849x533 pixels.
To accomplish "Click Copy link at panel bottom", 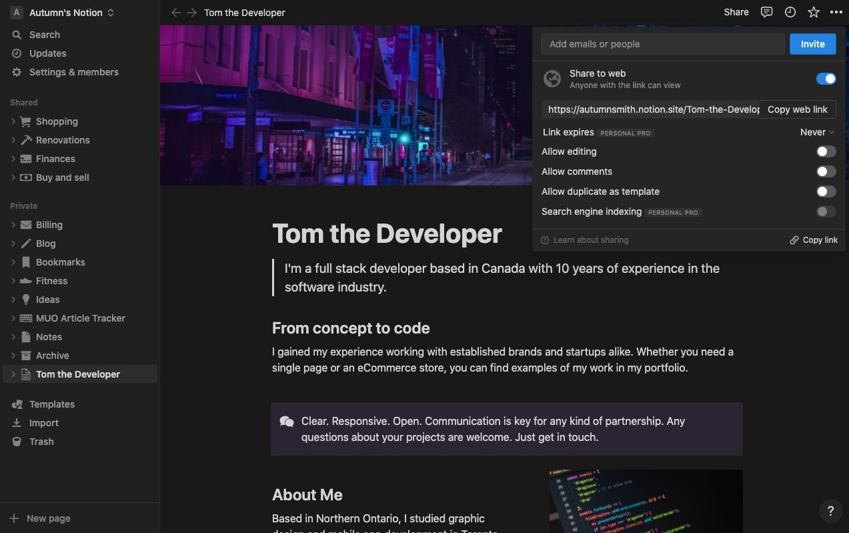I will point(814,240).
